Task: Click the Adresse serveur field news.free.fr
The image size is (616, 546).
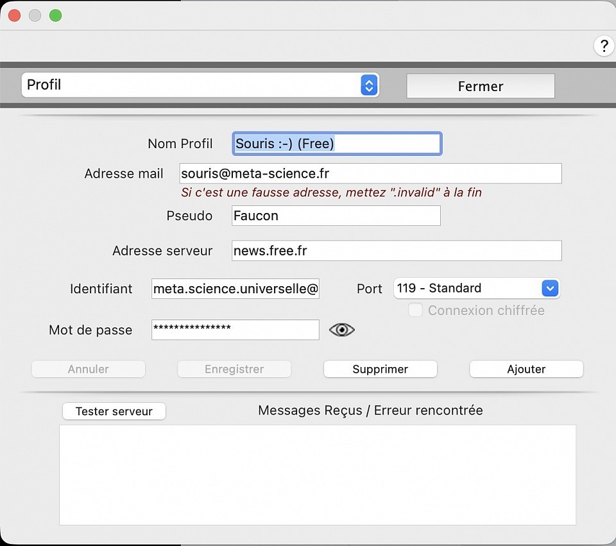Action: [397, 251]
